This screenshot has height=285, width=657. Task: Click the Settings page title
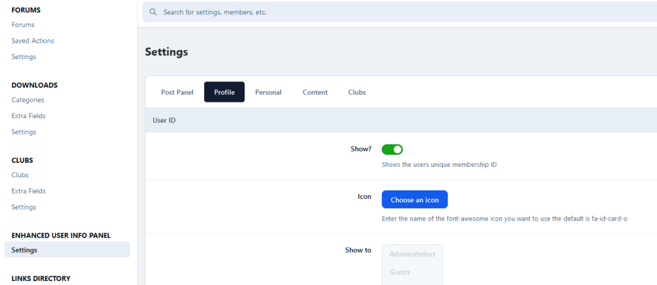click(x=166, y=53)
